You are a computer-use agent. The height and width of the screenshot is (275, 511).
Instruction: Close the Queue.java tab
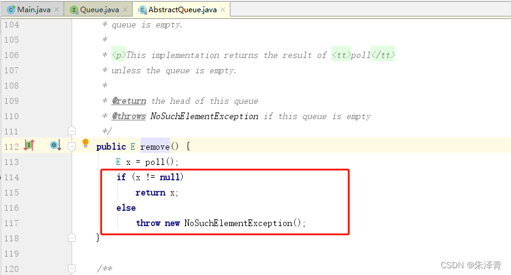point(125,9)
